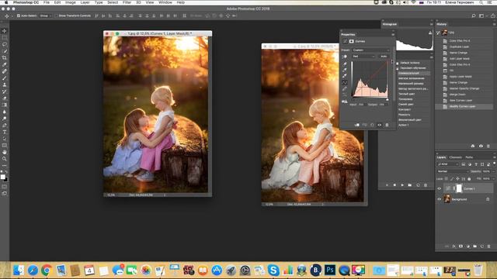497x279 pixels.
Task: Click white point slider under curves graph
Action: 388,99
